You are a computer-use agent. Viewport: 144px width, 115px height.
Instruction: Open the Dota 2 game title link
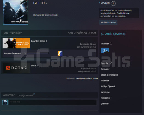(34, 65)
